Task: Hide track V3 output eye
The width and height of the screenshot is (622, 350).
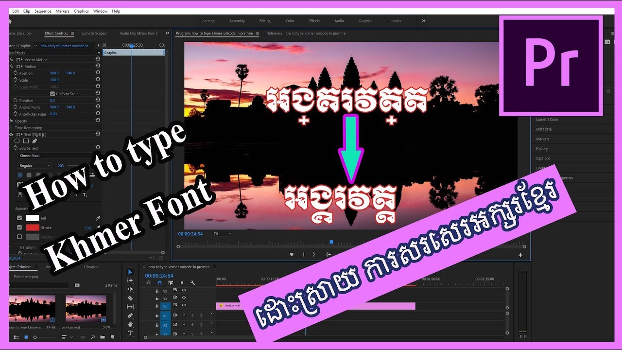Action: click(184, 291)
